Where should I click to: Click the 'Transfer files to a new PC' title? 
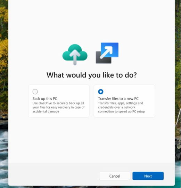pos(118,99)
